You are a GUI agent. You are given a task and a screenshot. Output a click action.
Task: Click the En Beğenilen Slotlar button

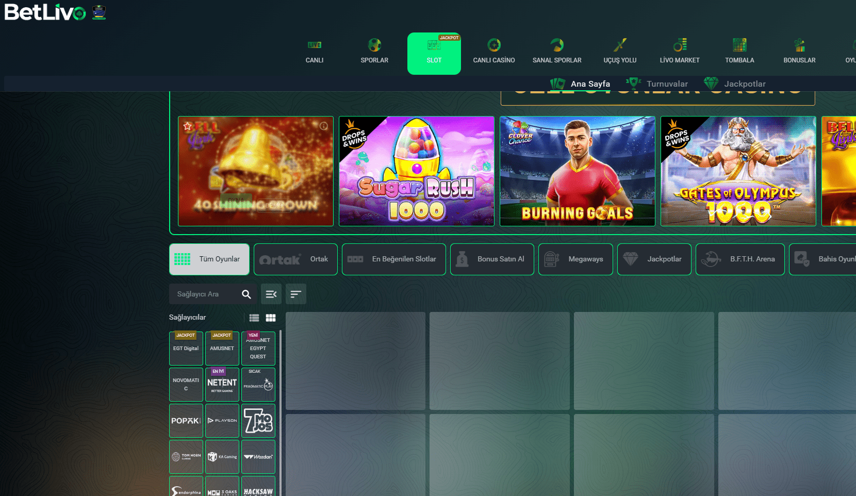point(394,259)
